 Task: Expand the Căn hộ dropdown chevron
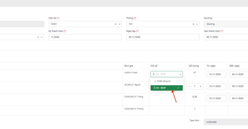point(119,24)
